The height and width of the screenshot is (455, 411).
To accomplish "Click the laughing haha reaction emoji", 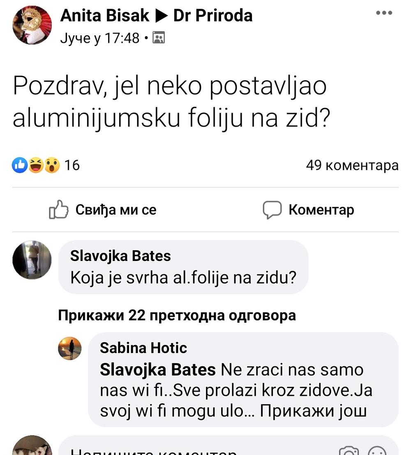I will [x=36, y=165].
